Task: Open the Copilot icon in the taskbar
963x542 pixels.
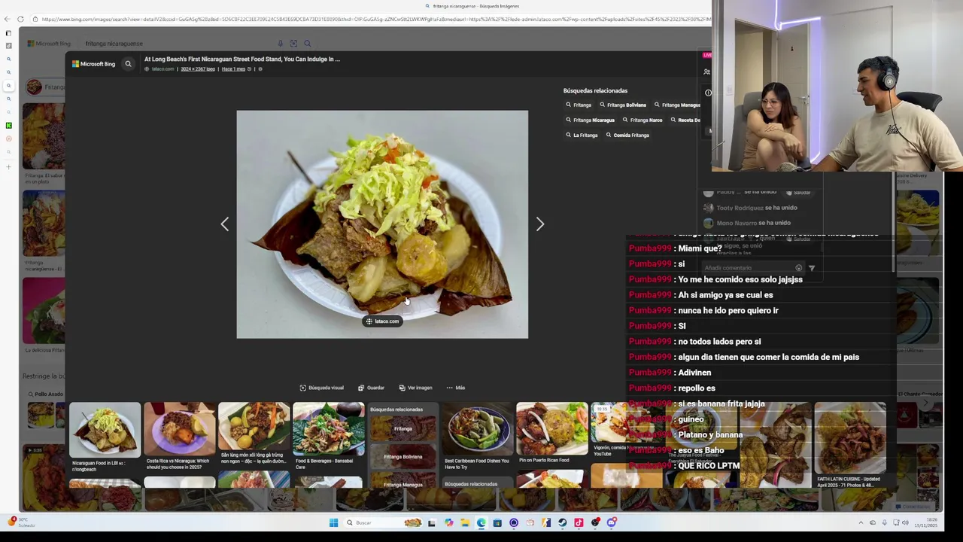Action: 449,522
